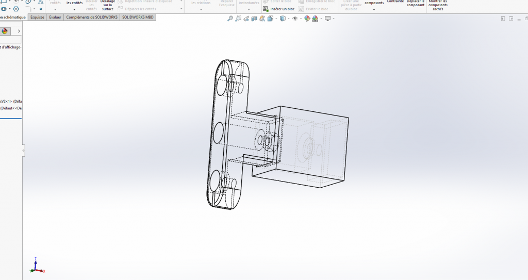Expand the Display style dropdown arrow
This screenshot has height=280, width=528.
pos(289,19)
